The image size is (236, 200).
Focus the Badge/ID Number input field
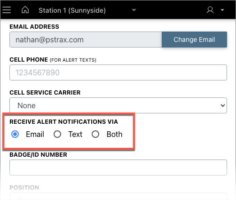coord(118,168)
